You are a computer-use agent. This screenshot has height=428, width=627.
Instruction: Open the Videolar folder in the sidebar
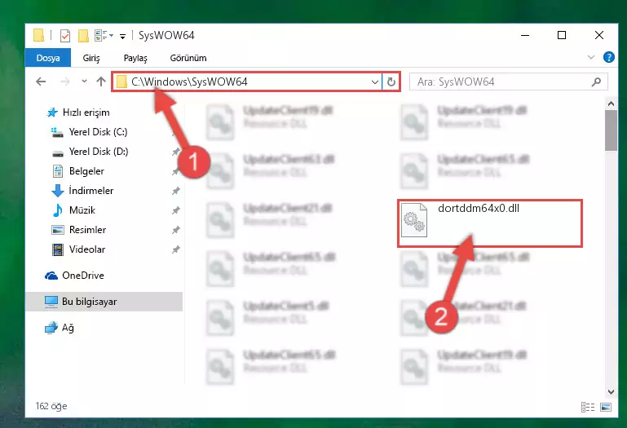(x=86, y=249)
